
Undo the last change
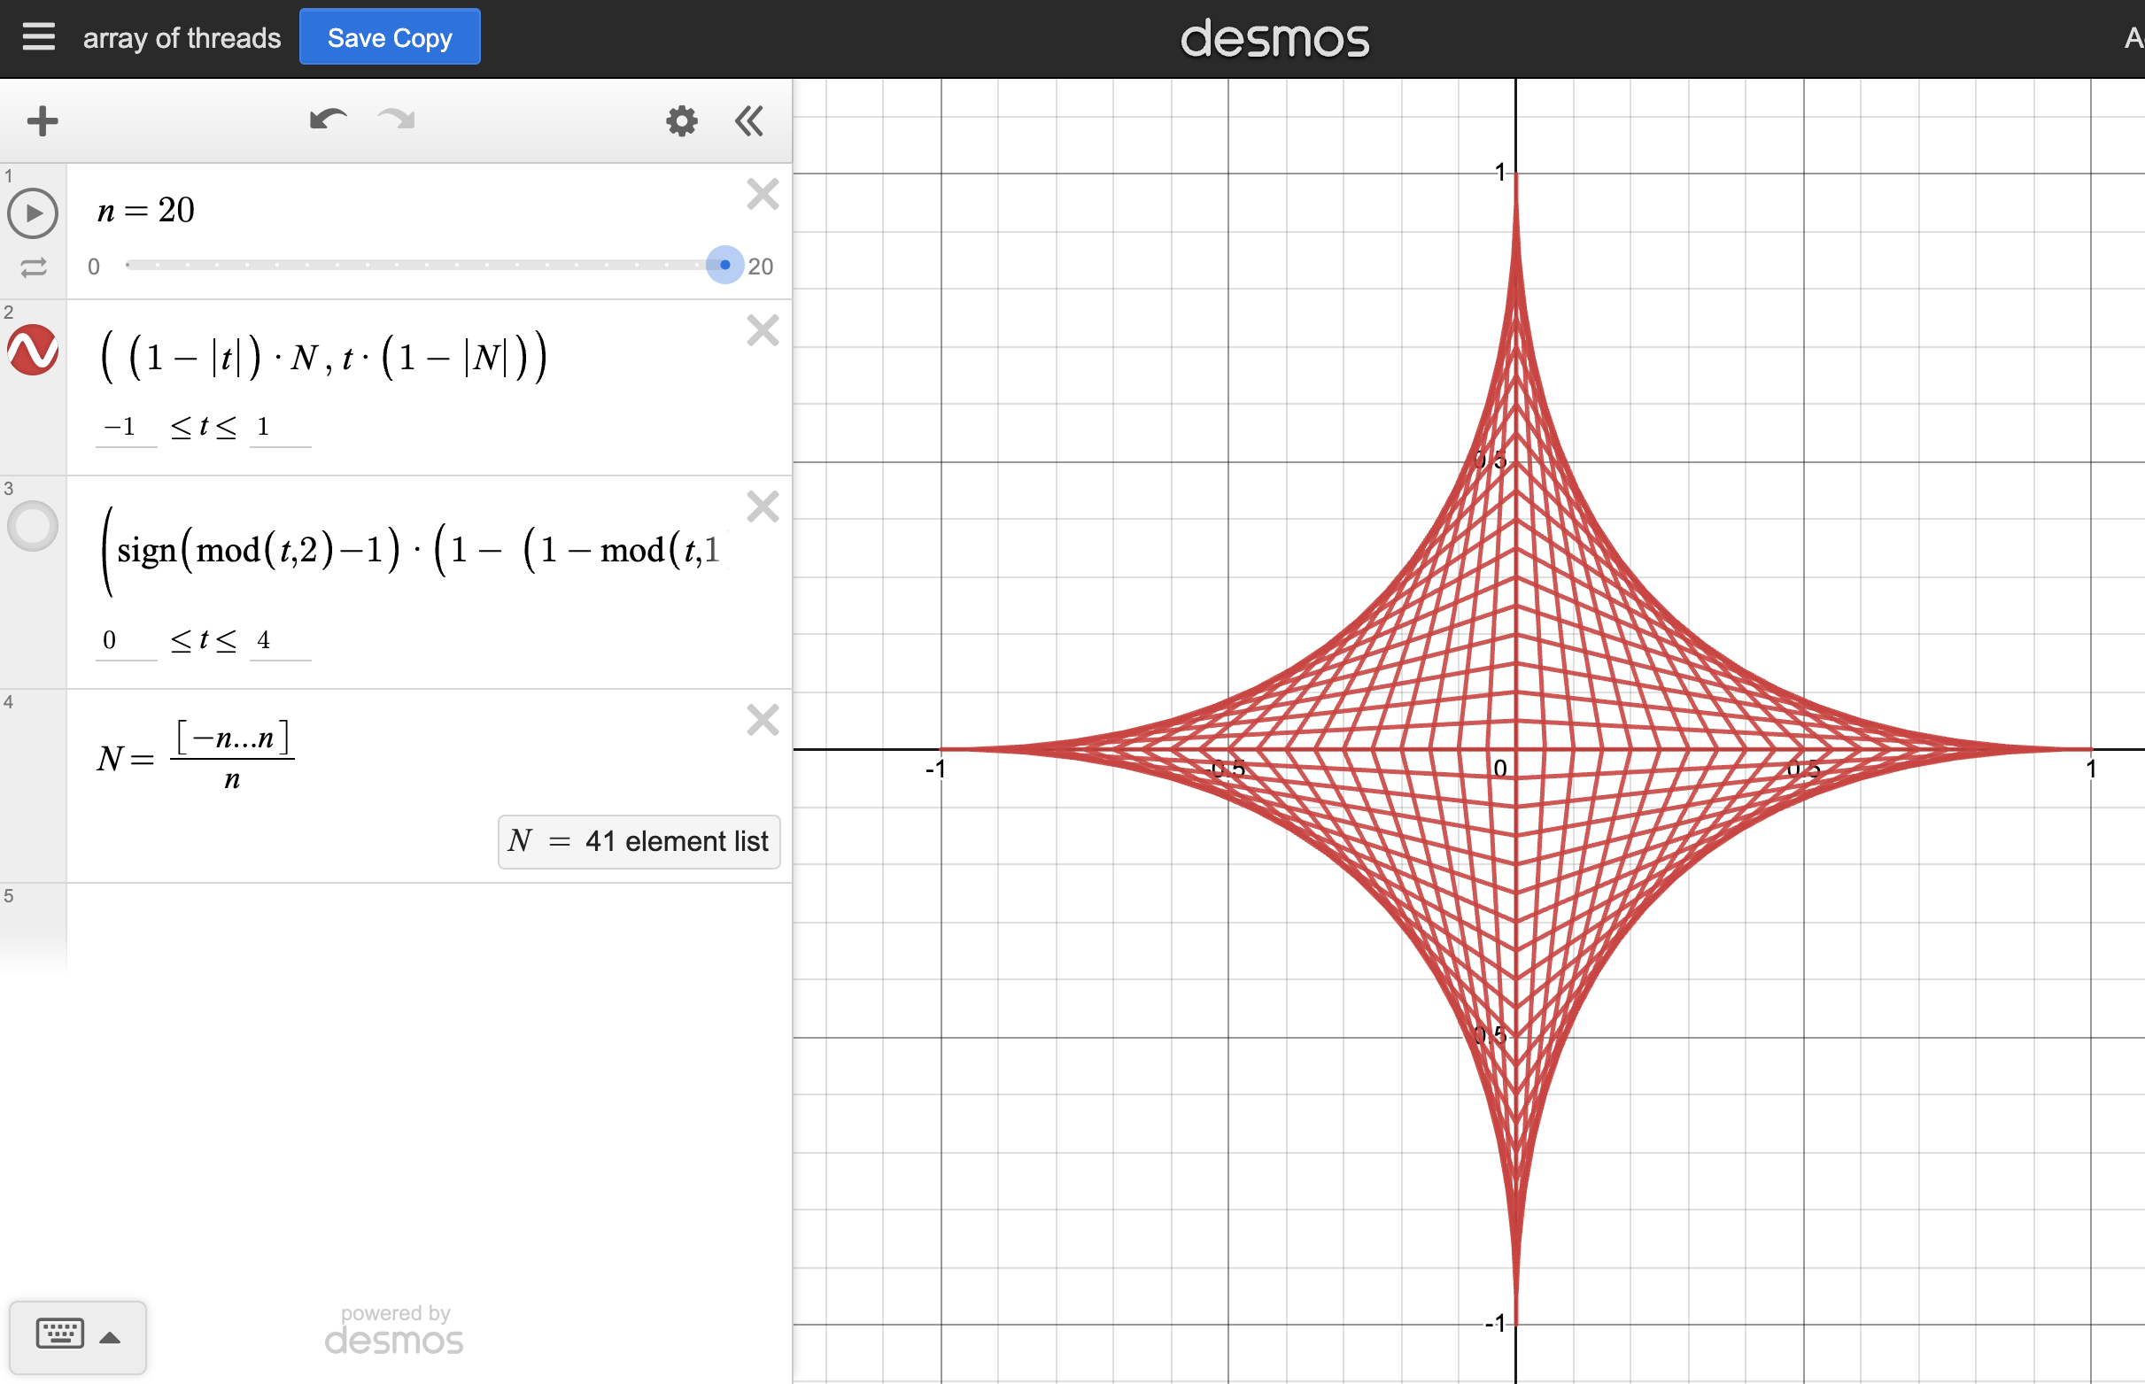point(328,120)
